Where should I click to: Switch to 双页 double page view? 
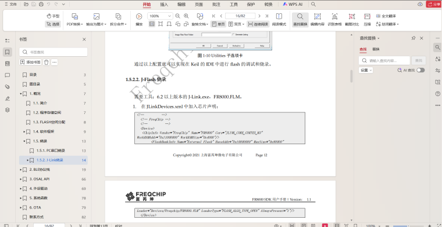point(236,24)
